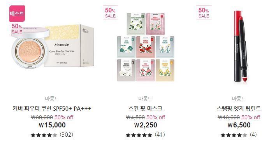
Task: Click the star rating for the cover powder cushion
Action: pos(44,135)
